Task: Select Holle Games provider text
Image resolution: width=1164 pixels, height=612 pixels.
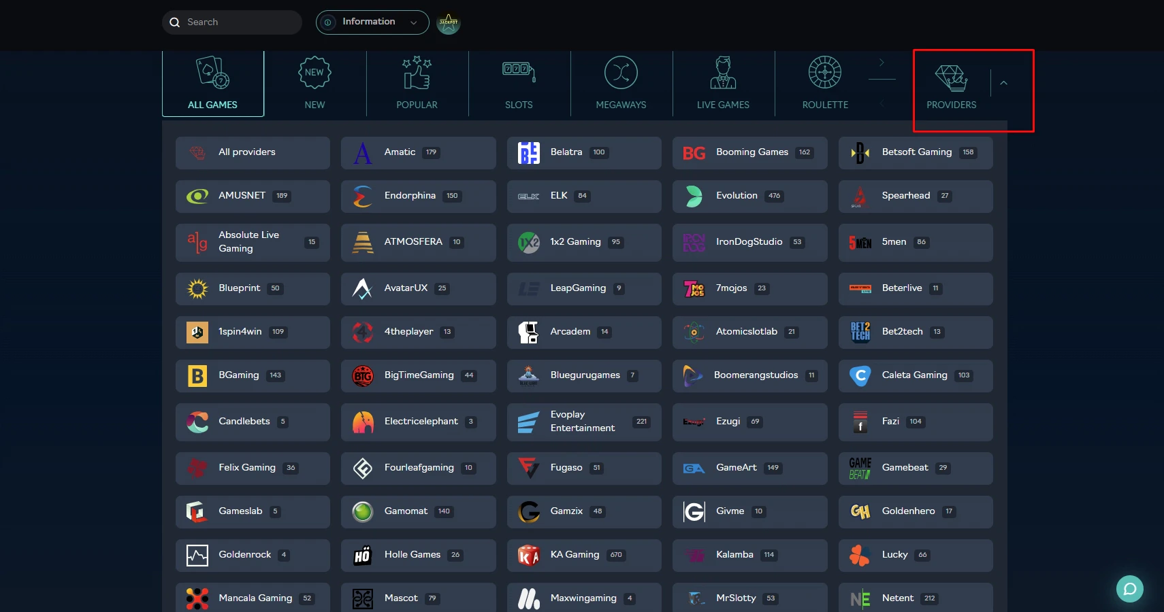Action: coord(413,554)
